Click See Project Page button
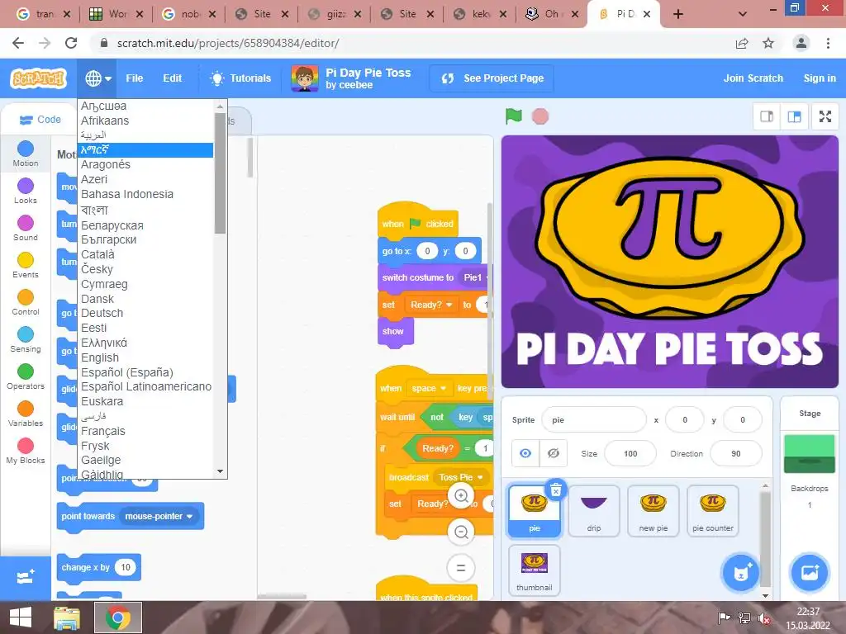The height and width of the screenshot is (634, 846). [492, 78]
